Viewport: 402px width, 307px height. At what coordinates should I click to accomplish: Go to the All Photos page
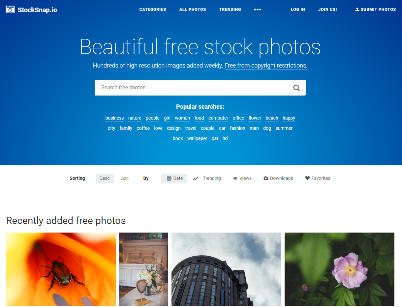(193, 10)
